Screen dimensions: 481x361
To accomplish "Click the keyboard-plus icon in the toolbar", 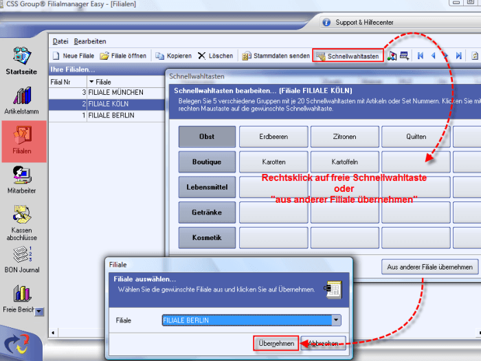I will 404,56.
